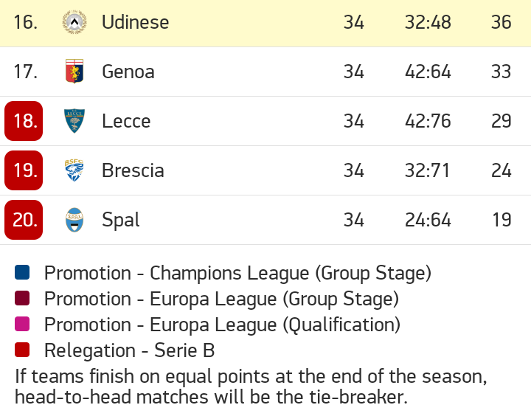Select the Brescia team name
This screenshot has width=531, height=419.
coord(133,170)
